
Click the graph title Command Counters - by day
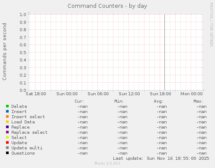click(107, 6)
